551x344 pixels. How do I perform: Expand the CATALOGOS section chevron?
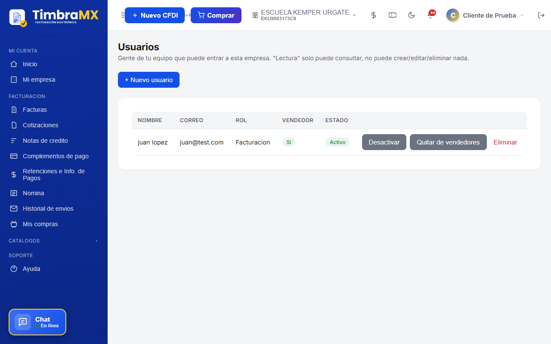coord(96,241)
